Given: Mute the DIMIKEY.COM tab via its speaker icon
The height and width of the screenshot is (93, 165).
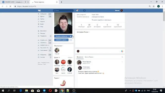Looking at the screenshot, I should 26,2.
